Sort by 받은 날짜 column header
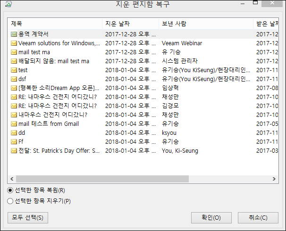This screenshot has height=231, width=286. [x=266, y=24]
